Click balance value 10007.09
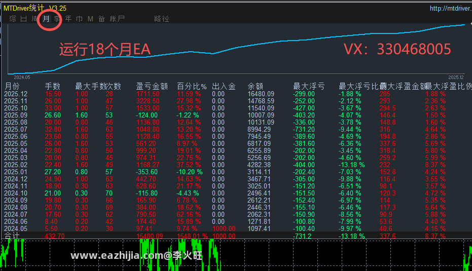This screenshot has width=472, height=271. pos(261,115)
